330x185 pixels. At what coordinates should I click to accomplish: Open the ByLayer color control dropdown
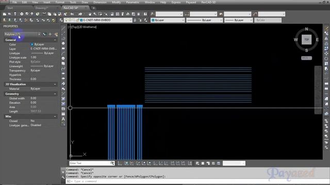(168, 20)
